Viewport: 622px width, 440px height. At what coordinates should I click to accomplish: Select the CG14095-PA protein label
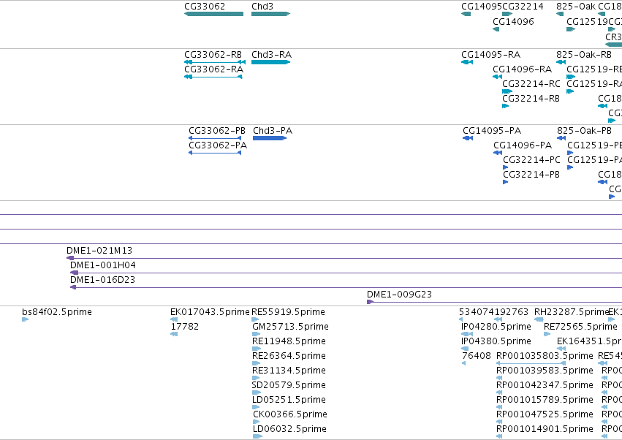[492, 131]
